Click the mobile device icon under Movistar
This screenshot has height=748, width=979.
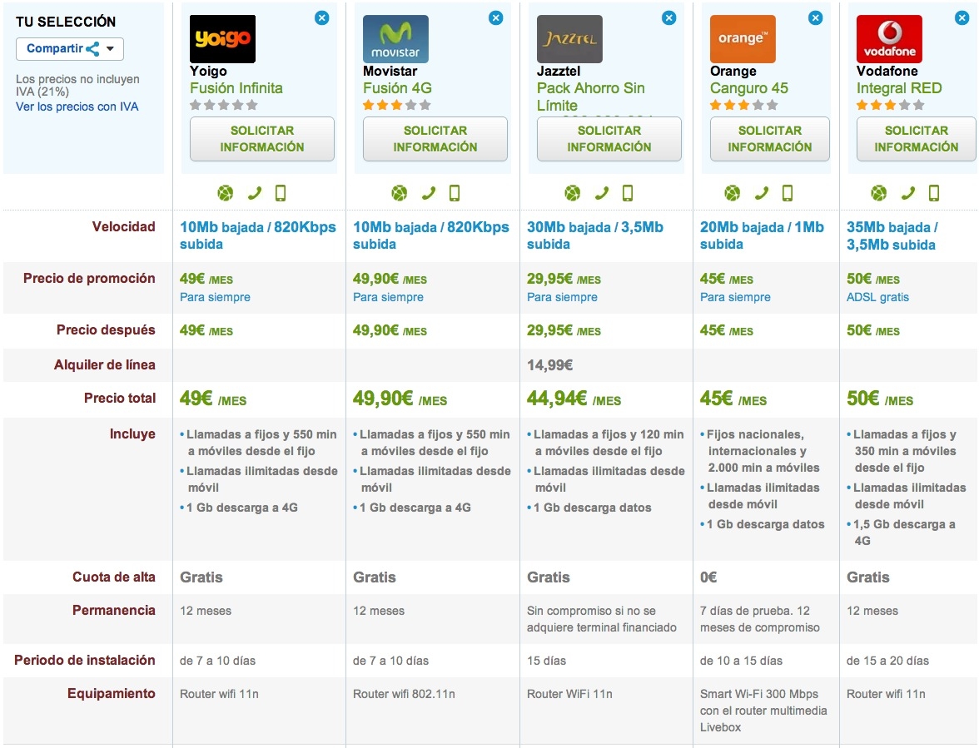tap(455, 193)
